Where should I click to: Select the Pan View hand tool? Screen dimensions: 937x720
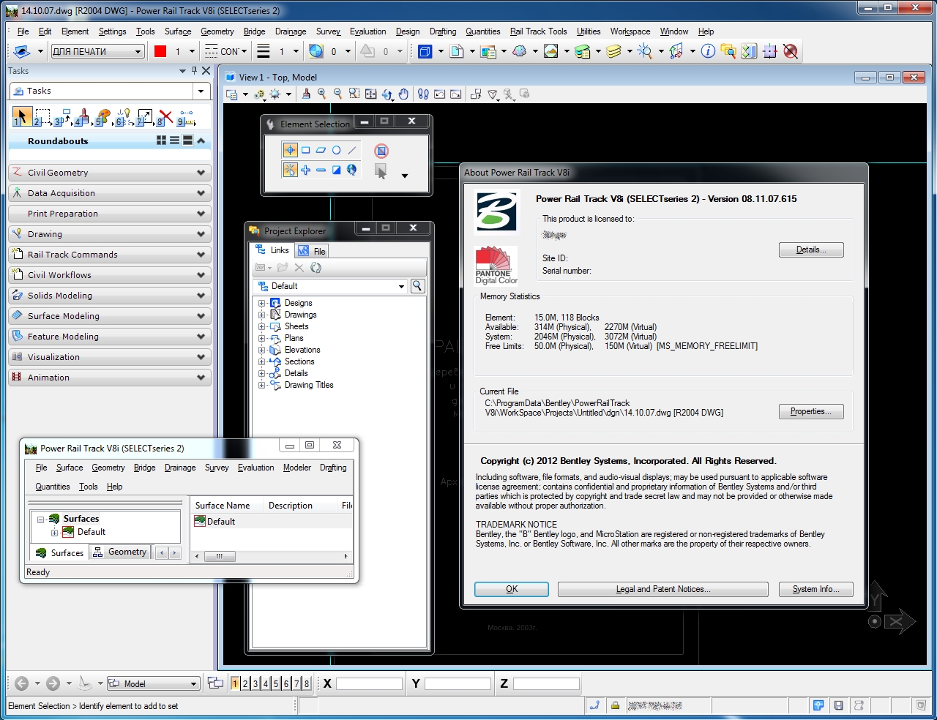(x=404, y=94)
